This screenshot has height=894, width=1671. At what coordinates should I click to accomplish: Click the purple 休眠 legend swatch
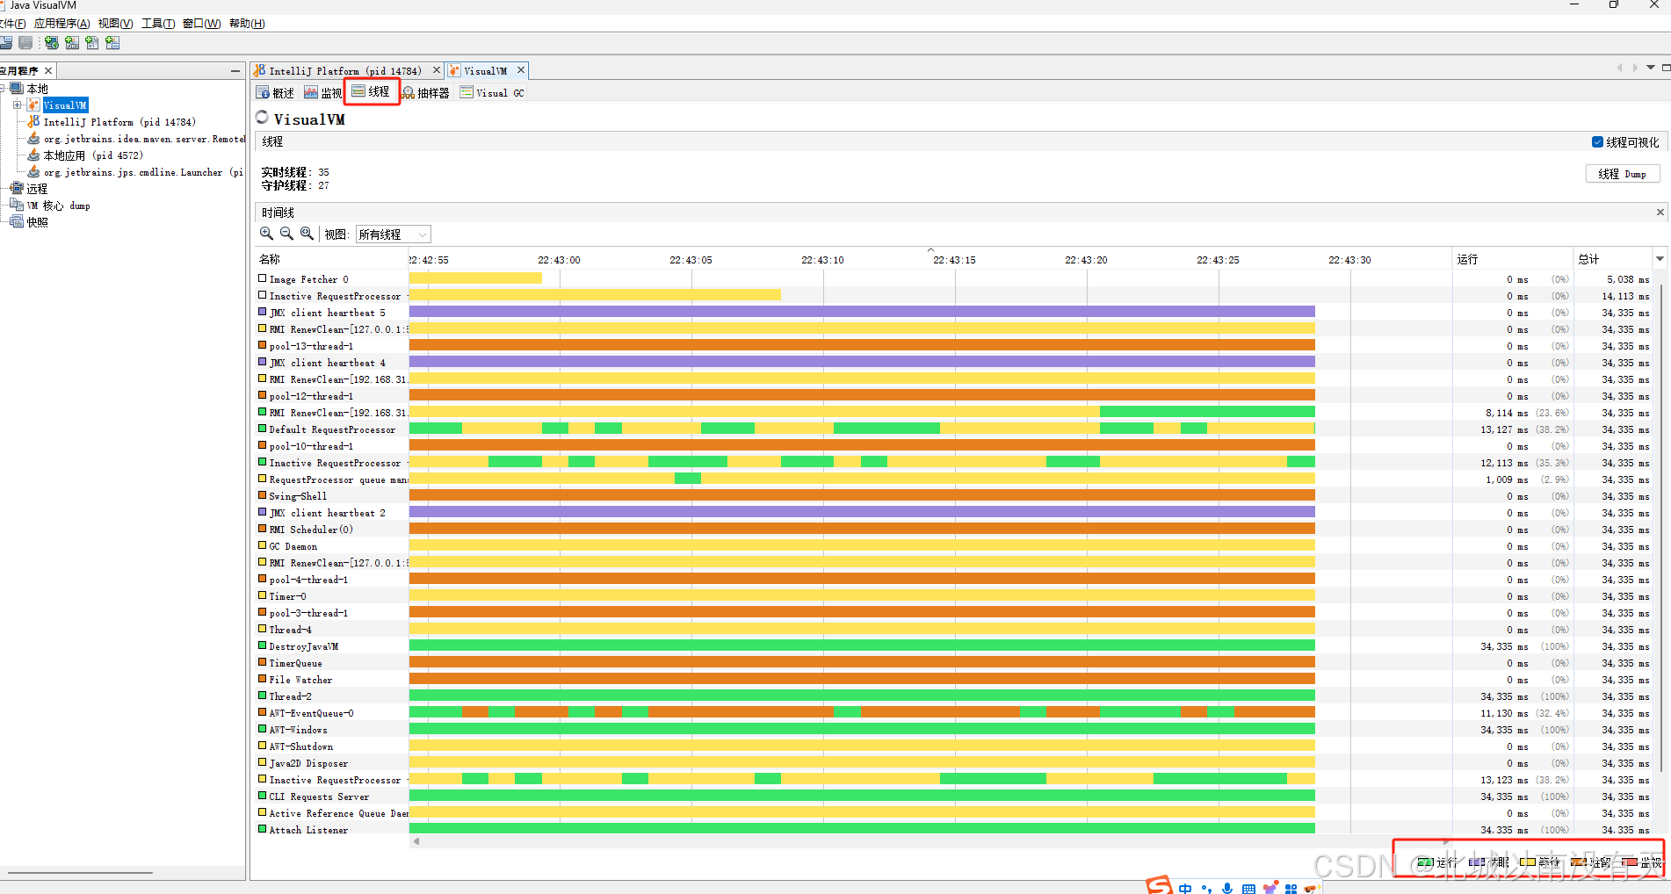[x=1476, y=862]
